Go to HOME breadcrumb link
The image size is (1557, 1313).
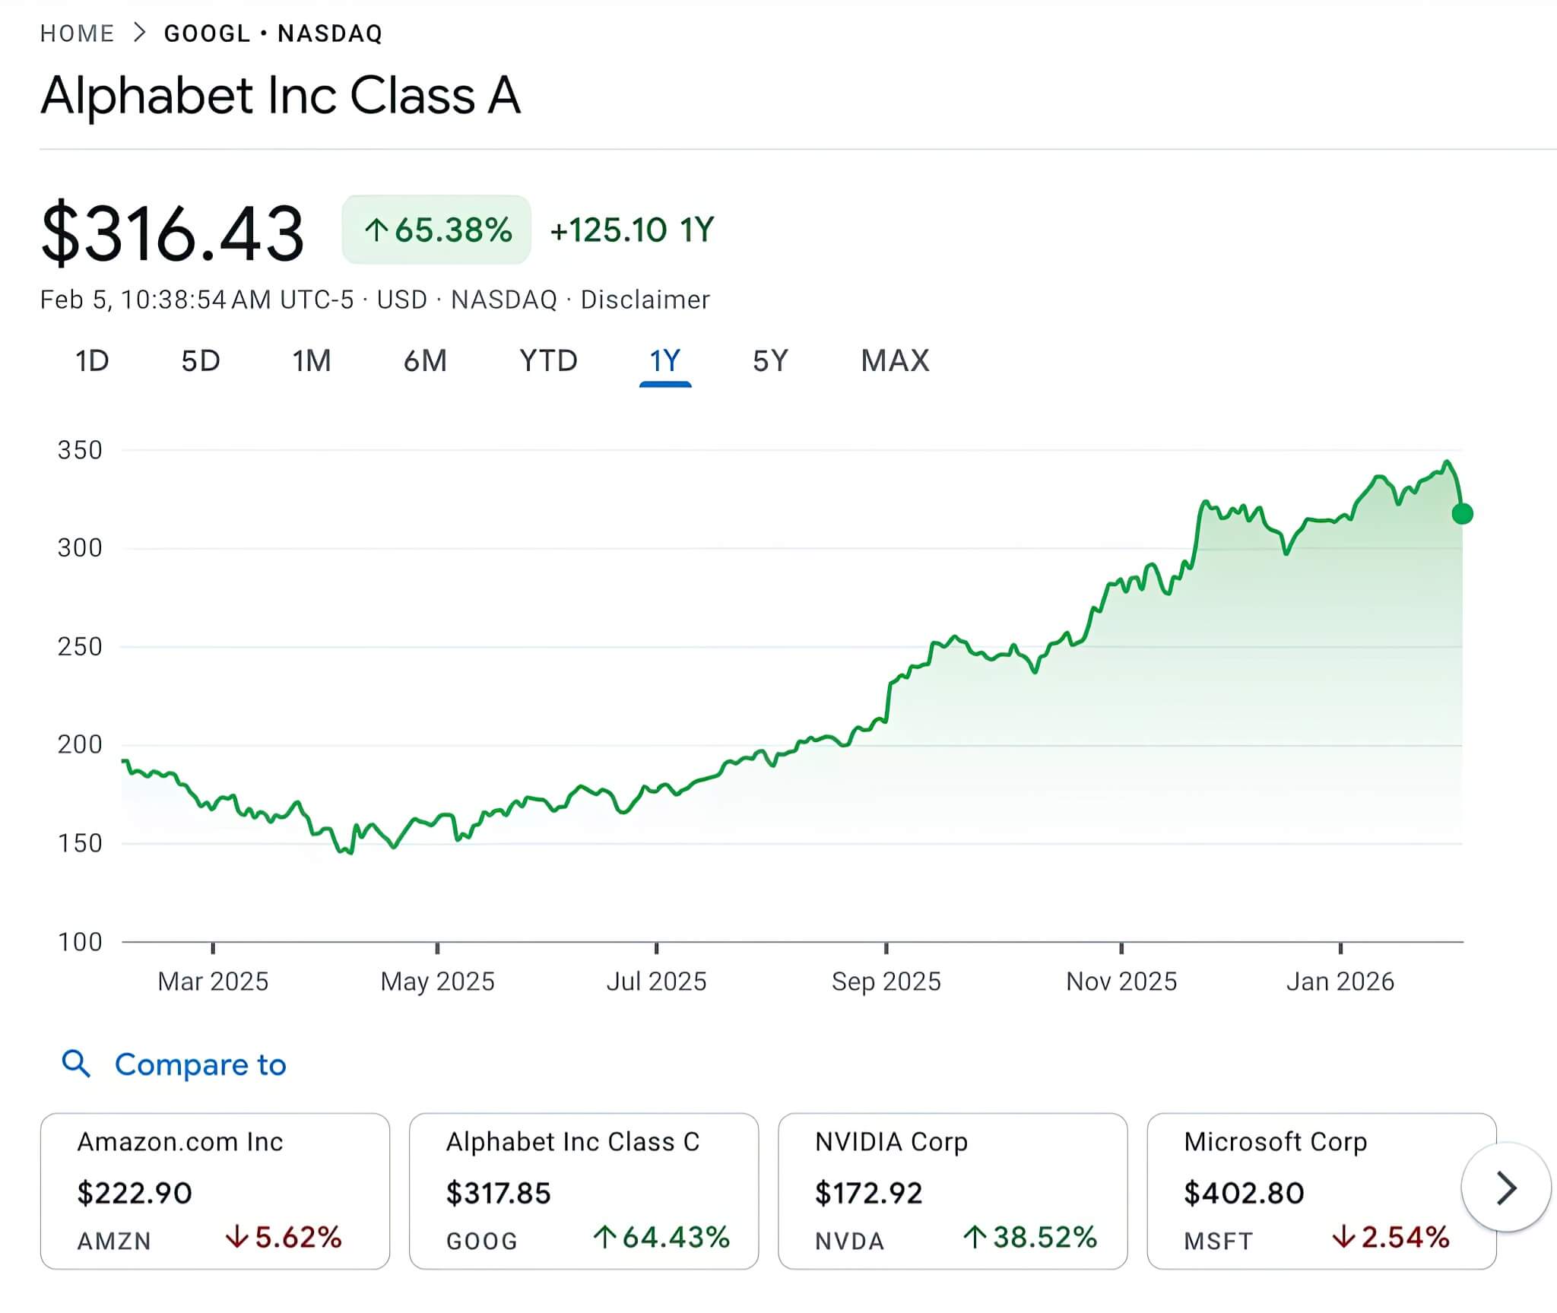77,33
